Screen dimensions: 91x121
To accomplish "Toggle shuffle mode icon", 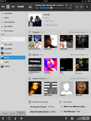I will pyautogui.click(x=77, y=7).
